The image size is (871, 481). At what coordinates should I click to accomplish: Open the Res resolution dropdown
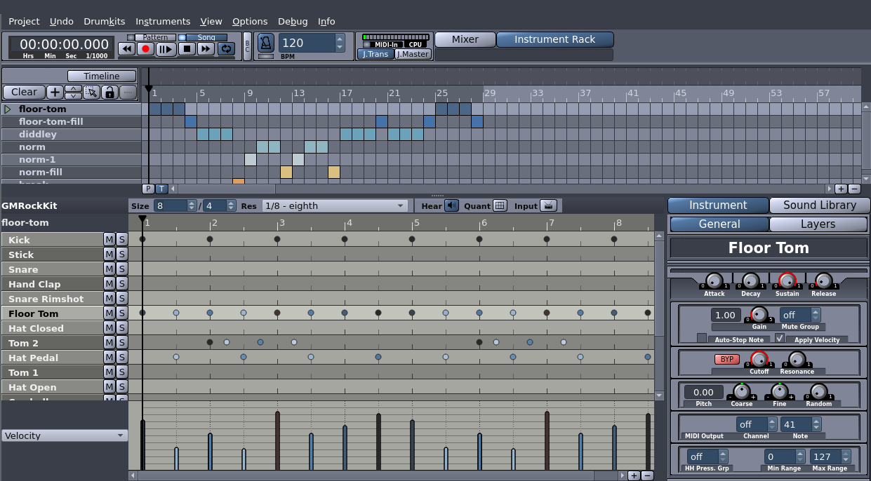(x=335, y=205)
